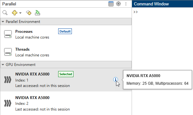This screenshot has width=193, height=115.
Task: Click the Command Window title bar
Action: pos(162,4)
